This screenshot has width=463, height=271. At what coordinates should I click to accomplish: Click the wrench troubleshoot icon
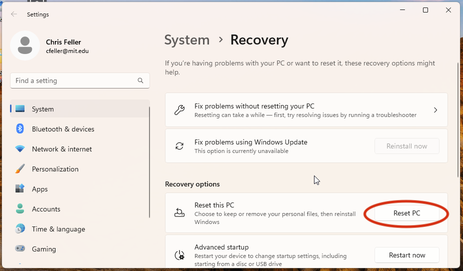(x=179, y=110)
